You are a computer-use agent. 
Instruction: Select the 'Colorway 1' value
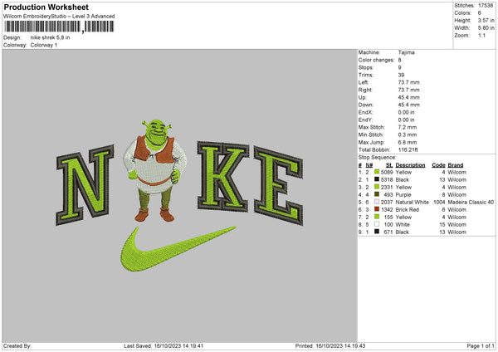coord(44,45)
